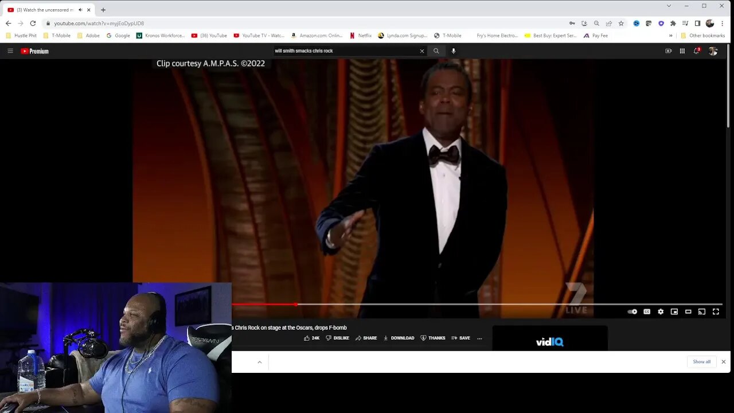Open the zoom magnifier icon in address bar

[596, 24]
